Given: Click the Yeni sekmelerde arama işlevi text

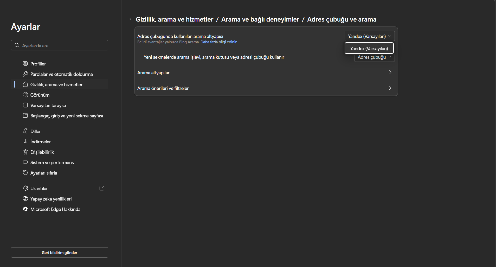Looking at the screenshot, I should pos(214,57).
